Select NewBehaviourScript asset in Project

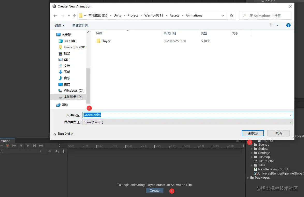271,169
